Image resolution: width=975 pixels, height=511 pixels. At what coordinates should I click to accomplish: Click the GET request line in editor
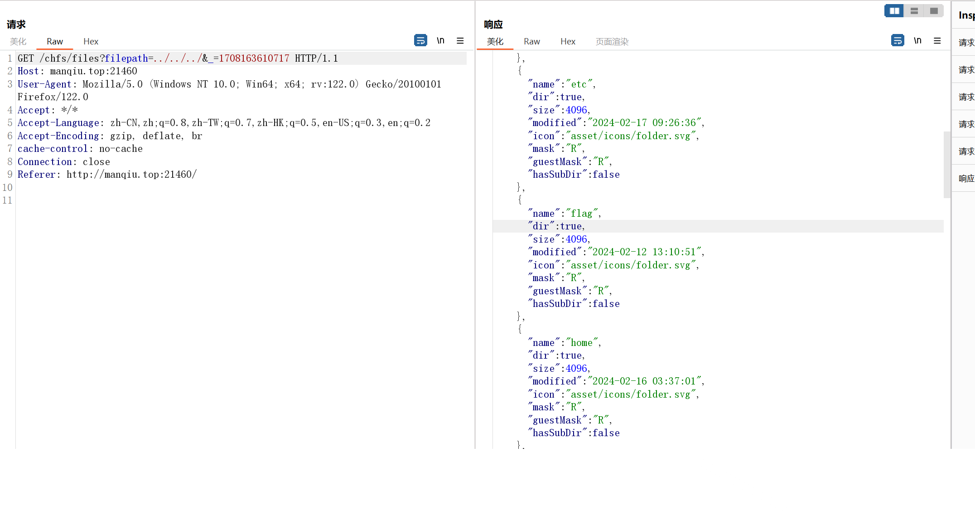pos(178,58)
